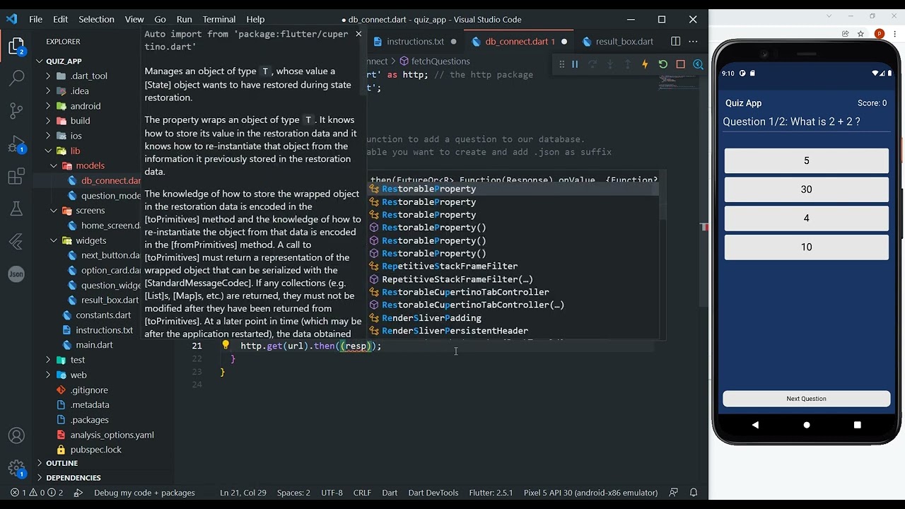Image resolution: width=905 pixels, height=509 pixels.
Task: Choose answer 4 in Quiz App
Action: [x=806, y=218]
